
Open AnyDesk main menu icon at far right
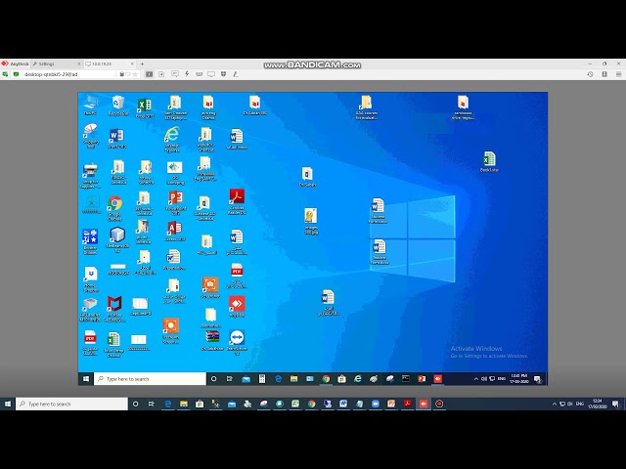(x=618, y=74)
